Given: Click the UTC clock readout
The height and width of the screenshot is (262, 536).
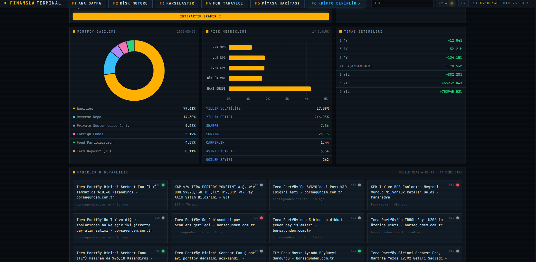Looking at the screenshot, I should click(x=517, y=3).
